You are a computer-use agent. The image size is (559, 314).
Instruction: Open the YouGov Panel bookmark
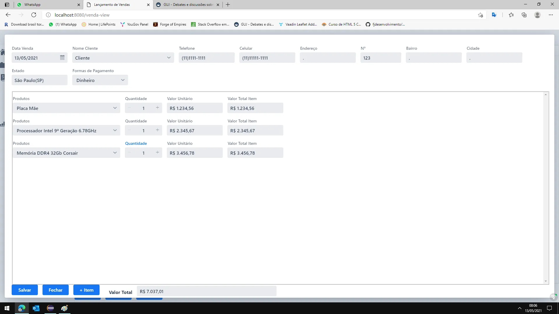point(134,24)
